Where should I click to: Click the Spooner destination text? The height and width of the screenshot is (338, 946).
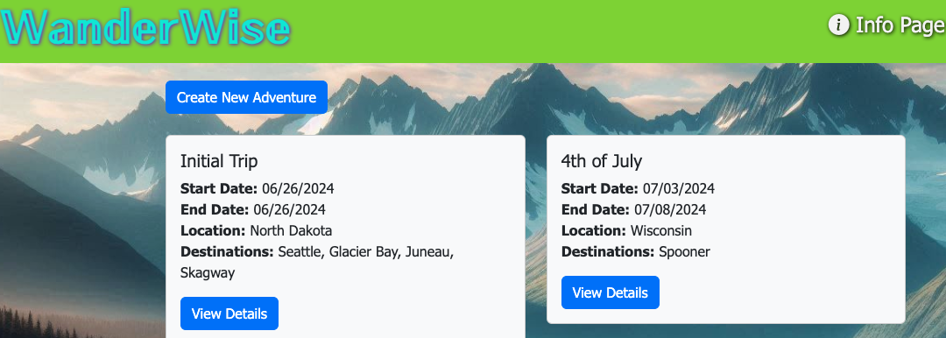[684, 251]
